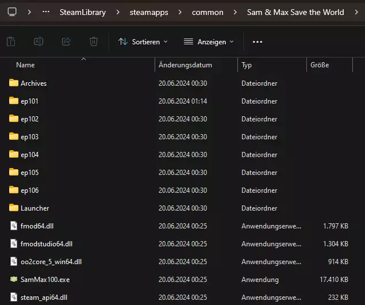
Task: Click the fmod64.dll file icon
Action: (x=14, y=226)
